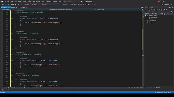Screen dimensions: 174x97
Task: Switch to the third Program.cs tab
Action: click(x=24, y=7)
